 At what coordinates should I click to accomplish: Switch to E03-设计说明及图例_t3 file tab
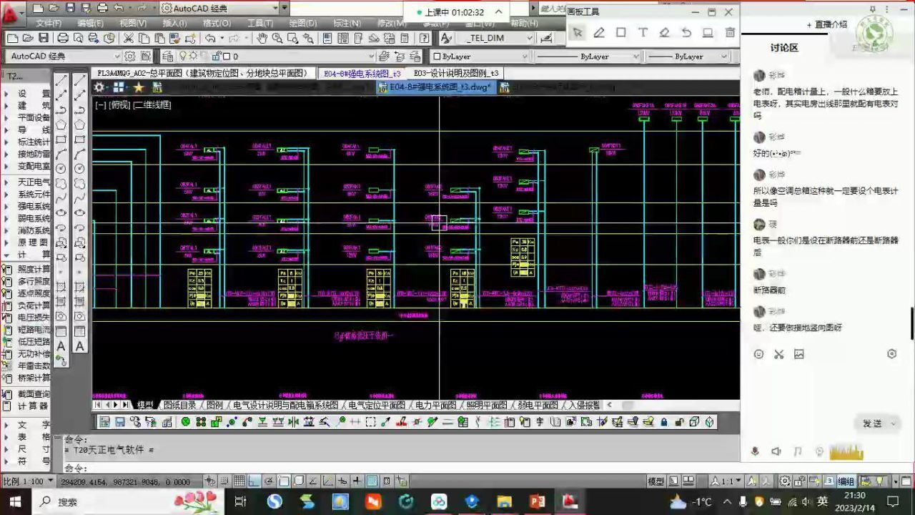coord(456,73)
